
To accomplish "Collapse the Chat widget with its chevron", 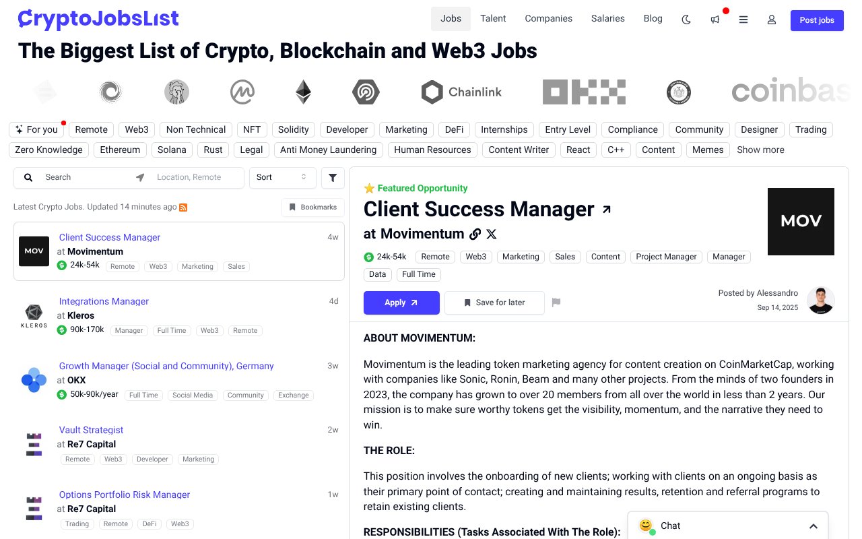I will tap(814, 526).
